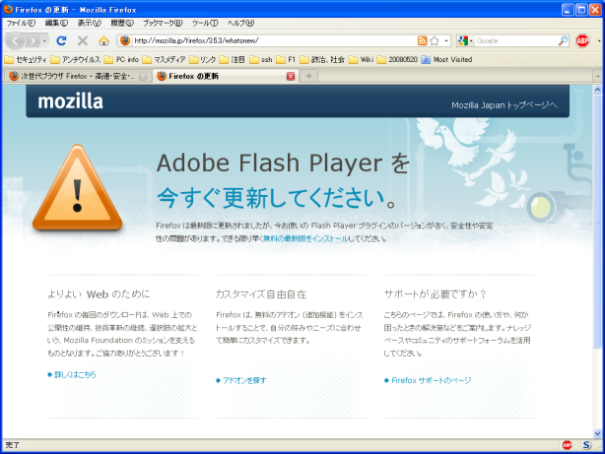Image resolution: width=605 pixels, height=454 pixels.
Task: Open a new tab with plus button
Action: pos(308,77)
